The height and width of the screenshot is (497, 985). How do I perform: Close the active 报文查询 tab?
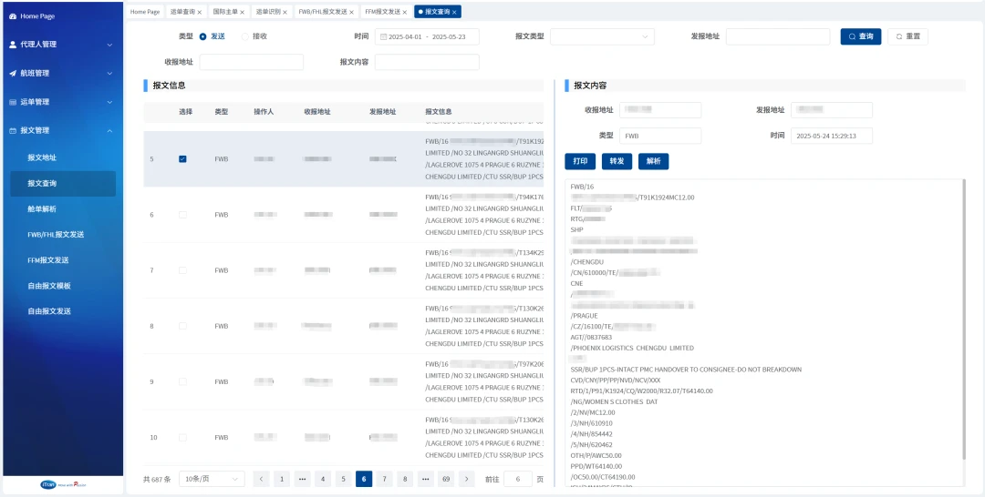point(455,12)
